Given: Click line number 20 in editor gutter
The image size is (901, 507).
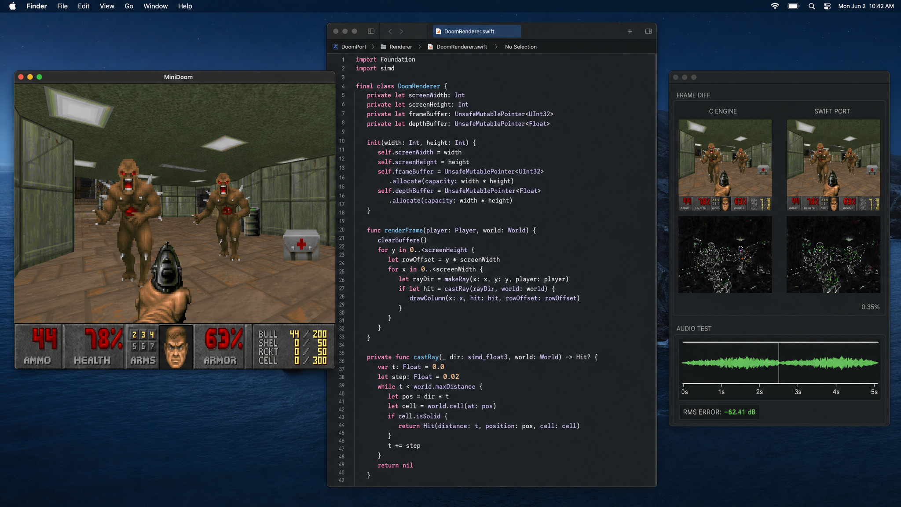Looking at the screenshot, I should (x=342, y=230).
